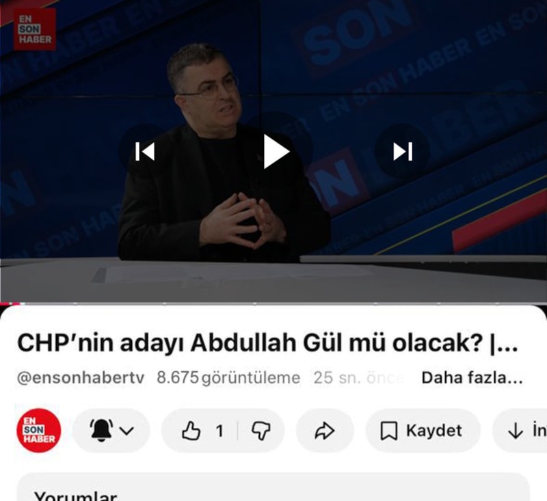Click the like count number
This screenshot has width=547, height=501.
point(219,431)
